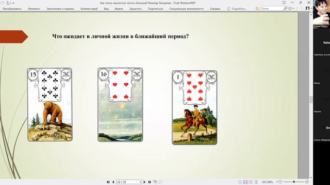Open quick access toolbar customize arrow
Image resolution: width=330 pixels, height=185 pixels.
tap(13, 3)
